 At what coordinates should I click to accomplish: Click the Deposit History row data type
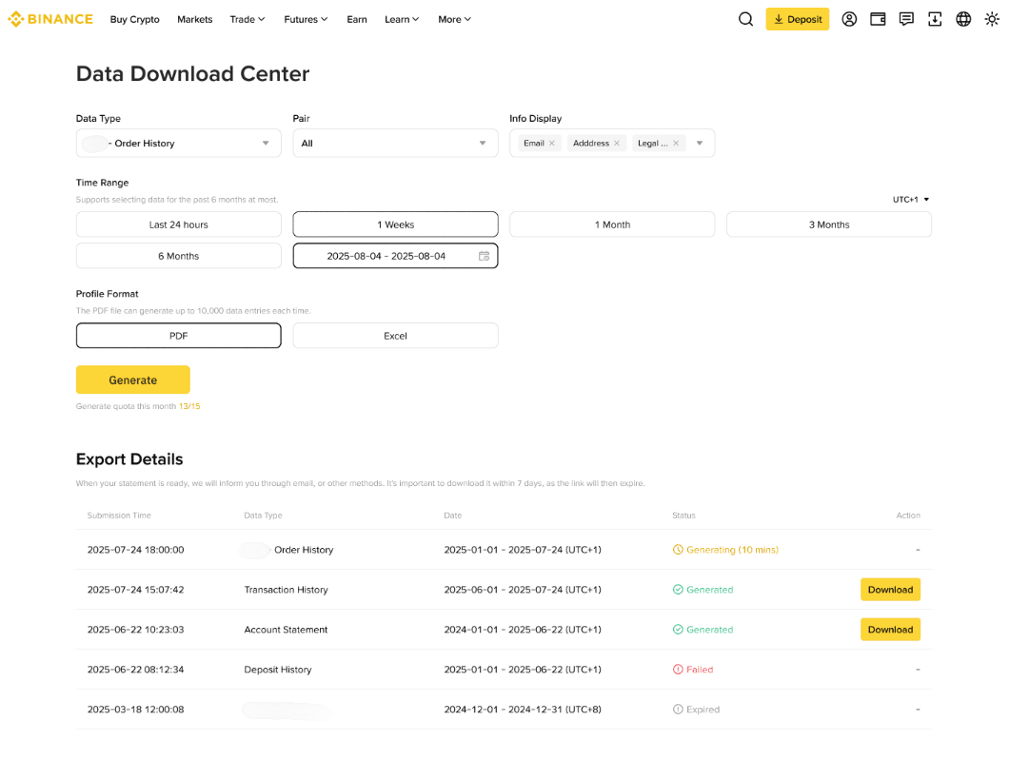pos(278,670)
